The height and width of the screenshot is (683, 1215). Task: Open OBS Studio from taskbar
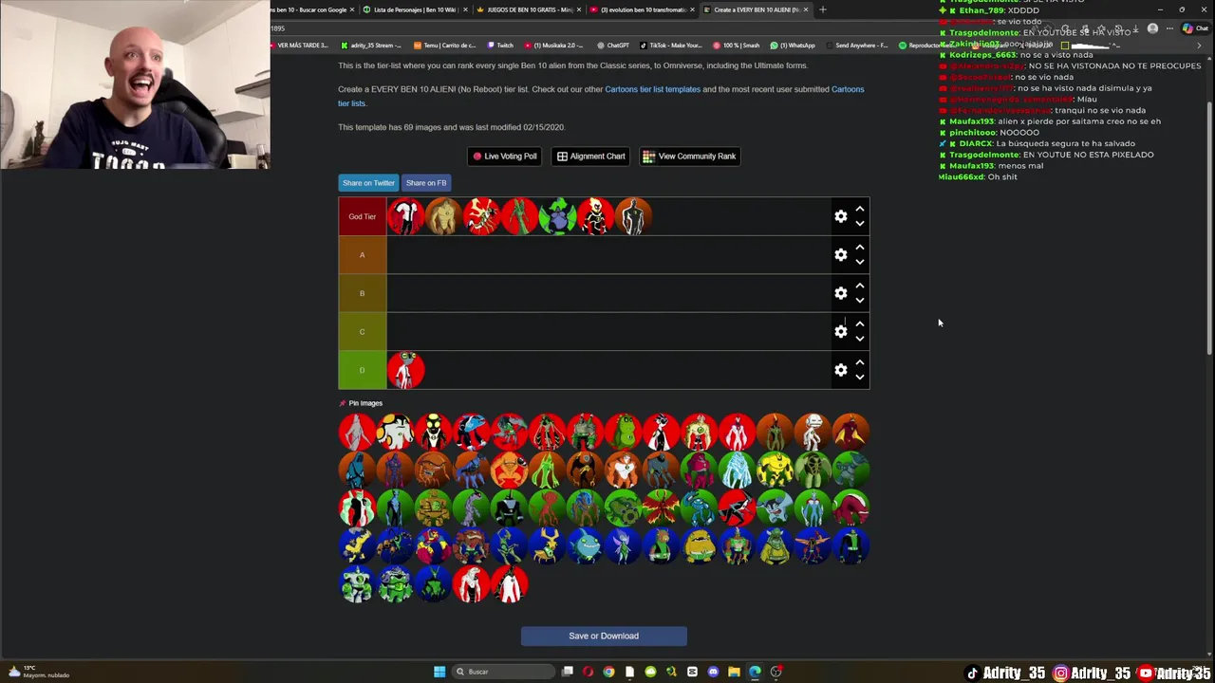tap(776, 672)
